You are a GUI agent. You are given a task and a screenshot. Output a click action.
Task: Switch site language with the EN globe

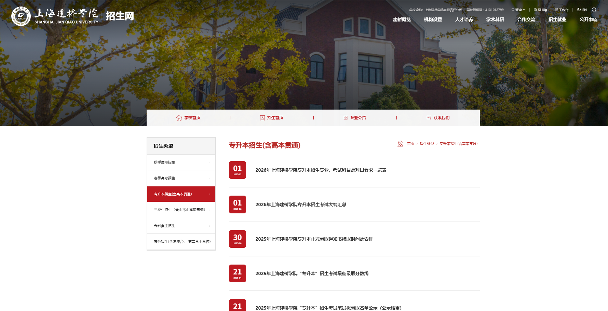[x=578, y=9]
